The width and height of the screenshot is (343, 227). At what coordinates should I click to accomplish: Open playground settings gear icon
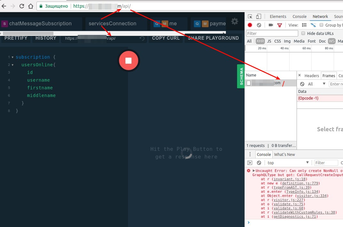coord(235,21)
